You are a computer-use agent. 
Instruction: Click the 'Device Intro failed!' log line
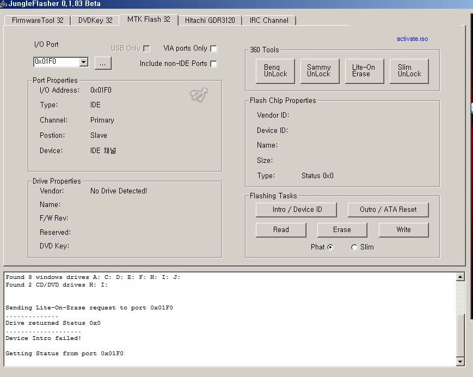click(43, 338)
